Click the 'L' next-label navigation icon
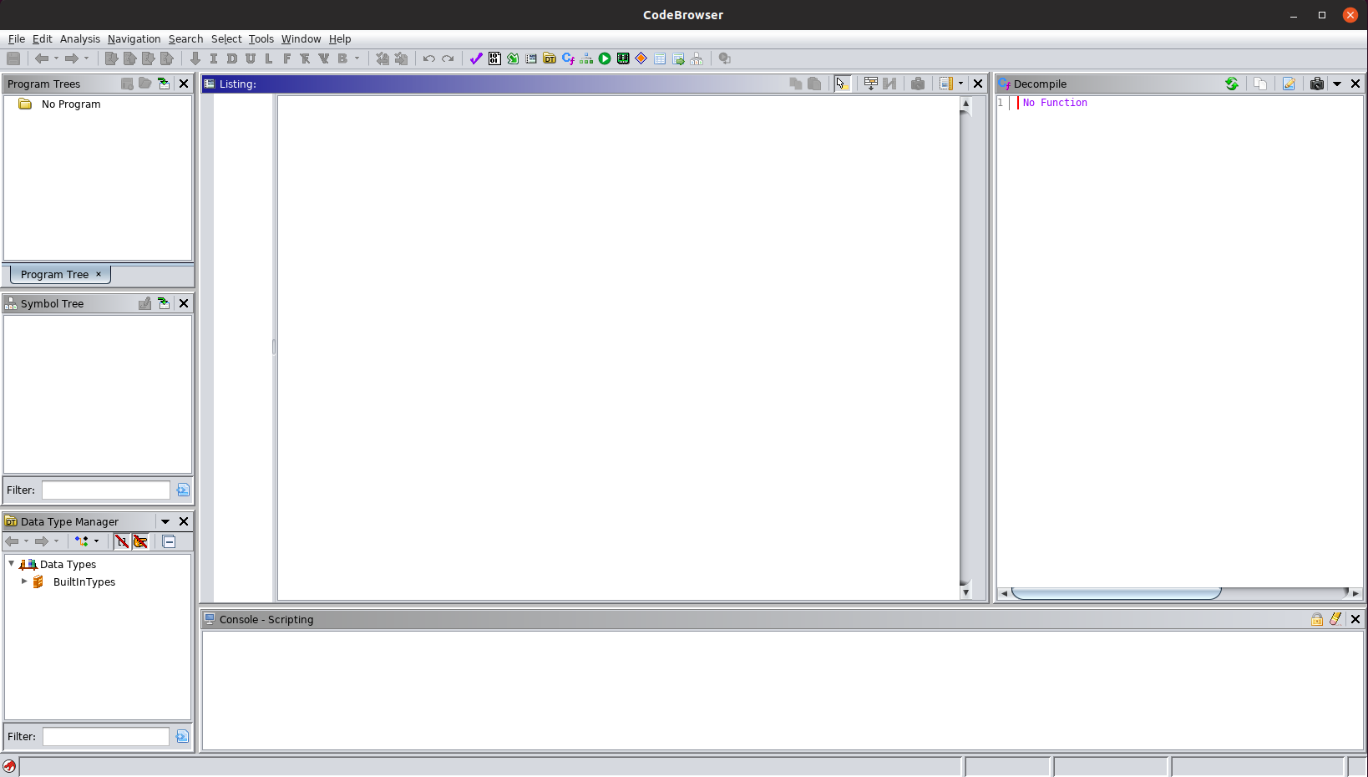The width and height of the screenshot is (1368, 777). [x=269, y=58]
